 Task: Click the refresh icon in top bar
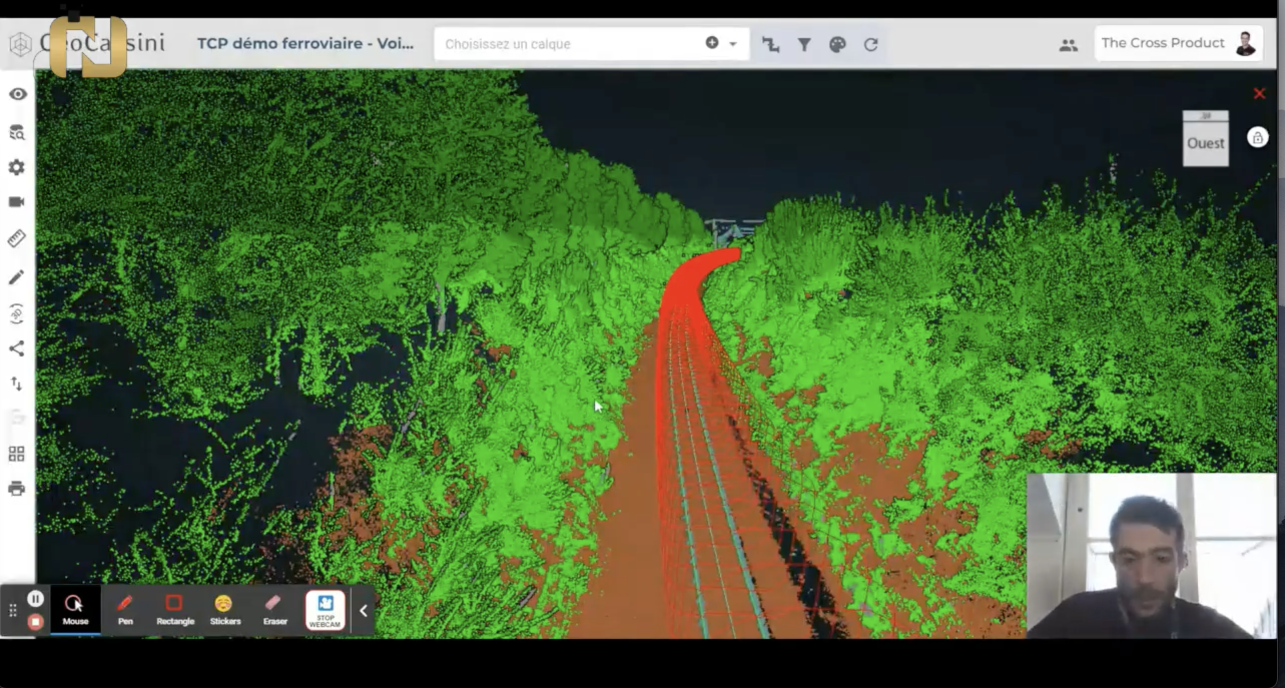[871, 45]
